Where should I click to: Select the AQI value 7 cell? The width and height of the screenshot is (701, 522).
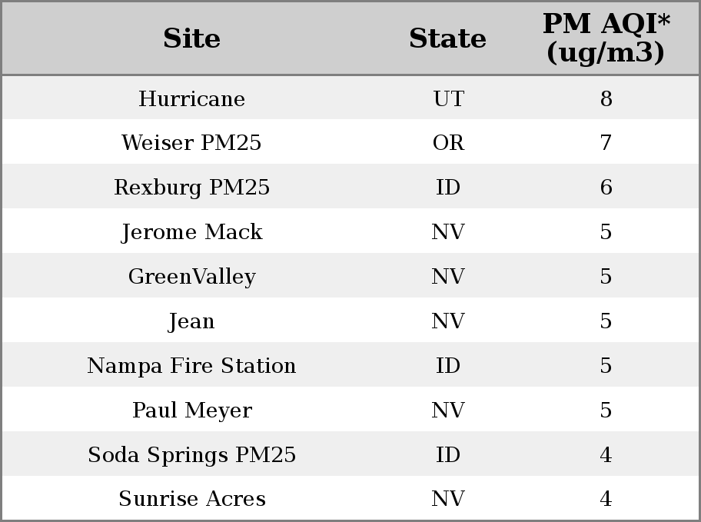(x=606, y=143)
